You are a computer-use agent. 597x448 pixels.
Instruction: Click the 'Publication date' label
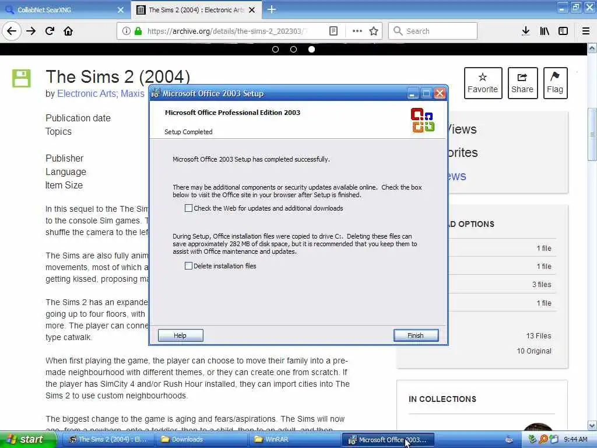tap(78, 118)
